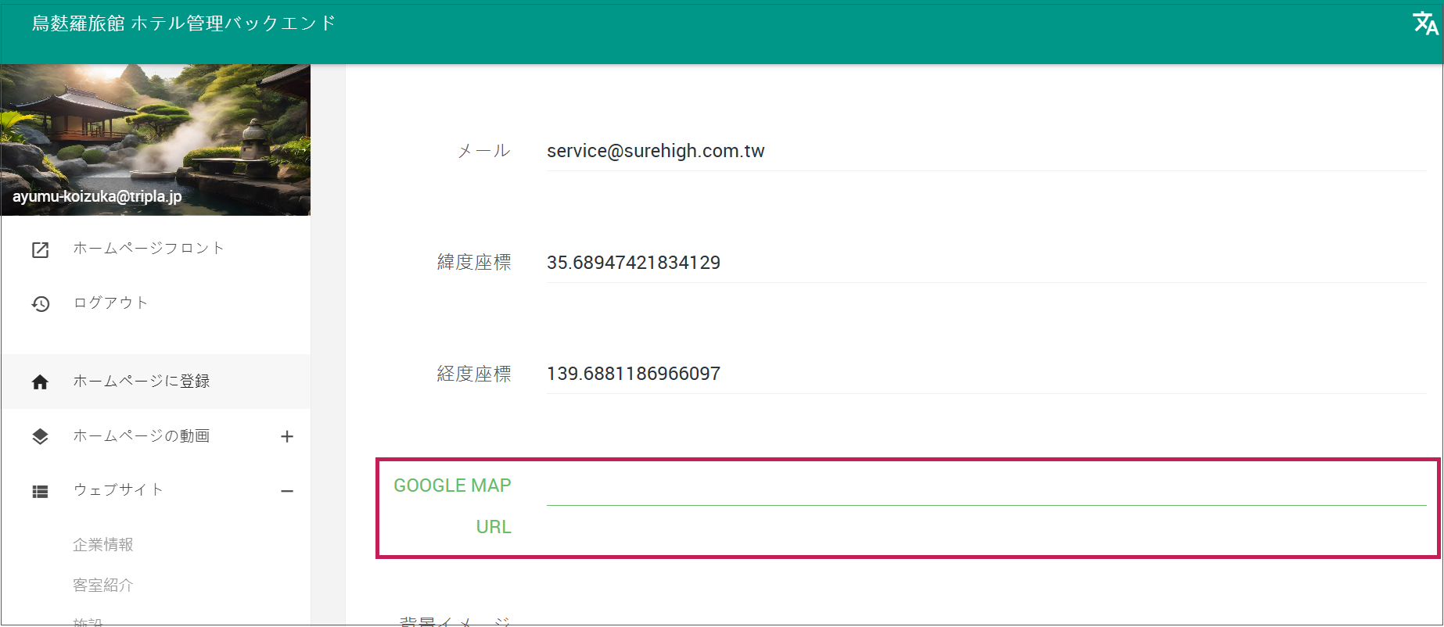Image resolution: width=1444 pixels, height=627 pixels.
Task: Click the translate language icon in header
Action: click(x=1424, y=23)
